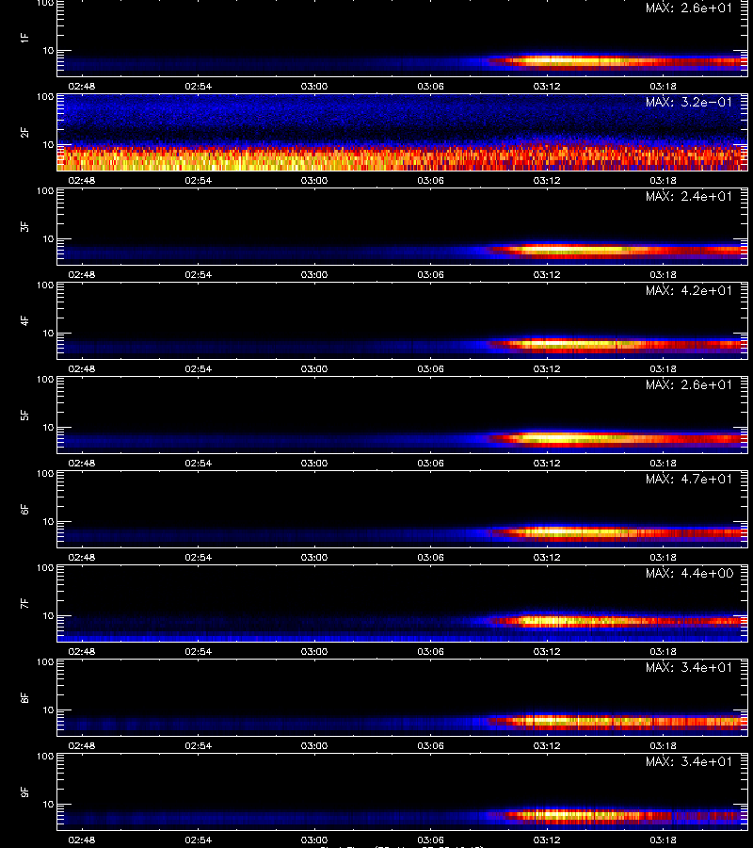Select the MAX readout in panel 8F
The width and height of the screenshot is (753, 848).
pyautogui.click(x=689, y=667)
